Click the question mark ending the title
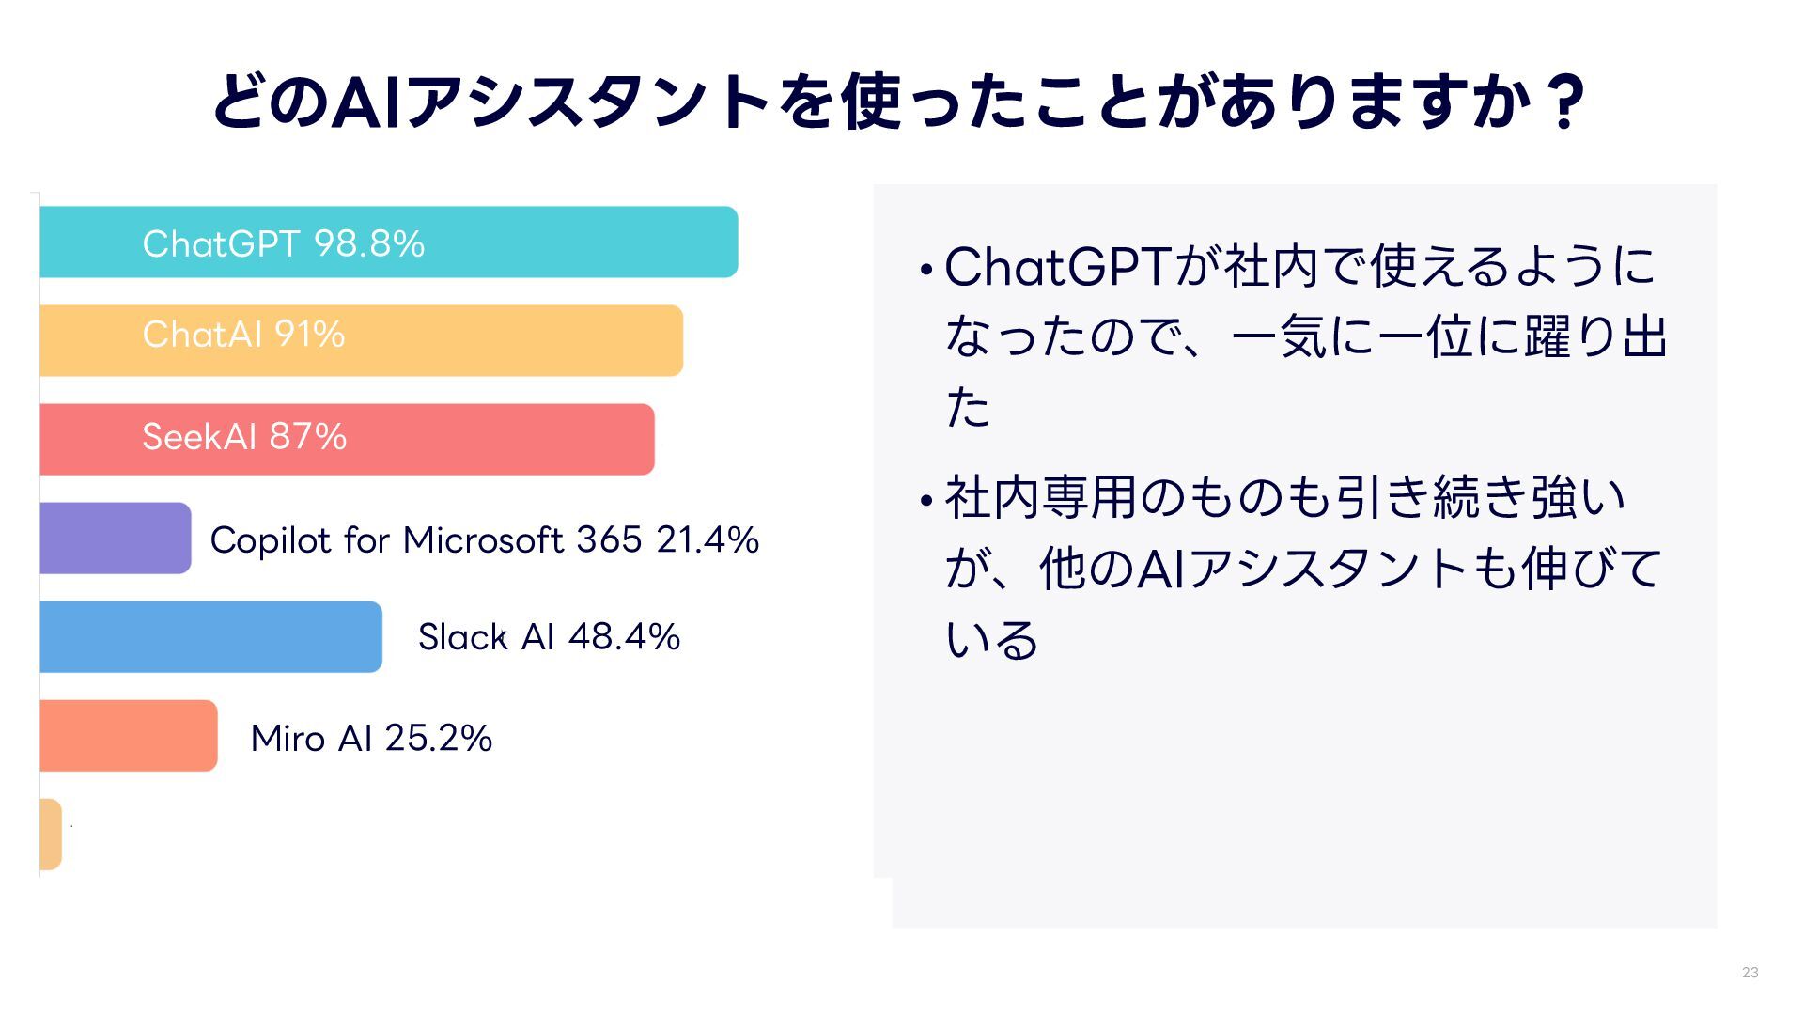This screenshot has width=1804, height=1015. [1564, 101]
